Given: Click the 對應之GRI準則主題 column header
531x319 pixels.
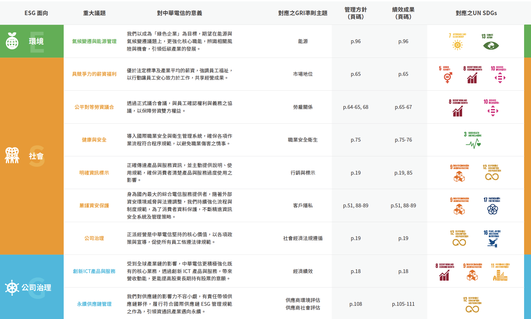Looking at the screenshot, I should tap(303, 13).
